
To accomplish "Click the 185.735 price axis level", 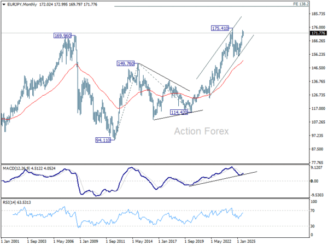I will pyautogui.click(x=318, y=14).
